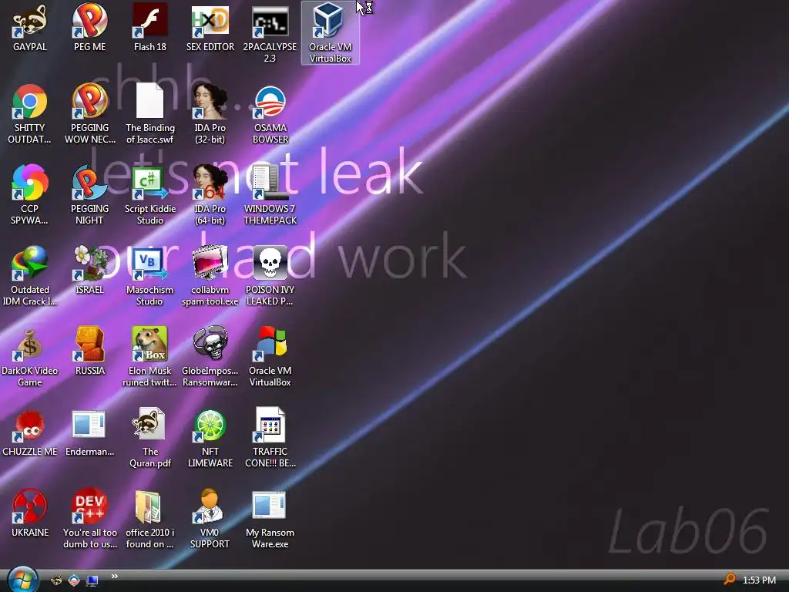Click the monitor quick launch taskbar icon

click(x=92, y=580)
